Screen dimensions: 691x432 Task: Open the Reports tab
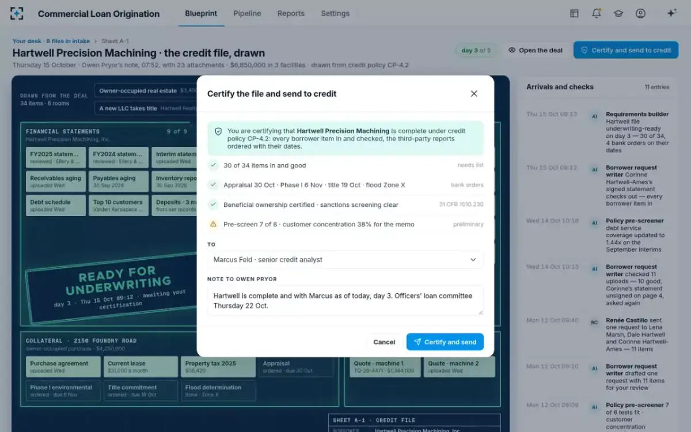click(x=291, y=13)
